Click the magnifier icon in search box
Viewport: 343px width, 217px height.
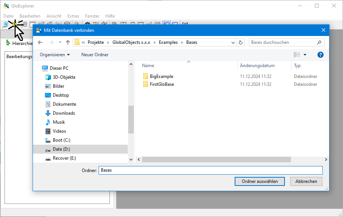[x=319, y=42]
